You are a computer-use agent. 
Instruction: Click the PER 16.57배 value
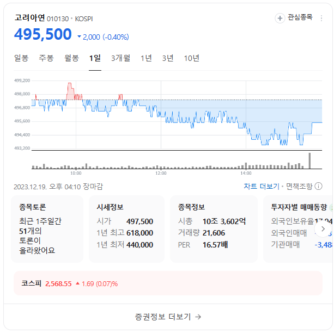click(x=215, y=245)
